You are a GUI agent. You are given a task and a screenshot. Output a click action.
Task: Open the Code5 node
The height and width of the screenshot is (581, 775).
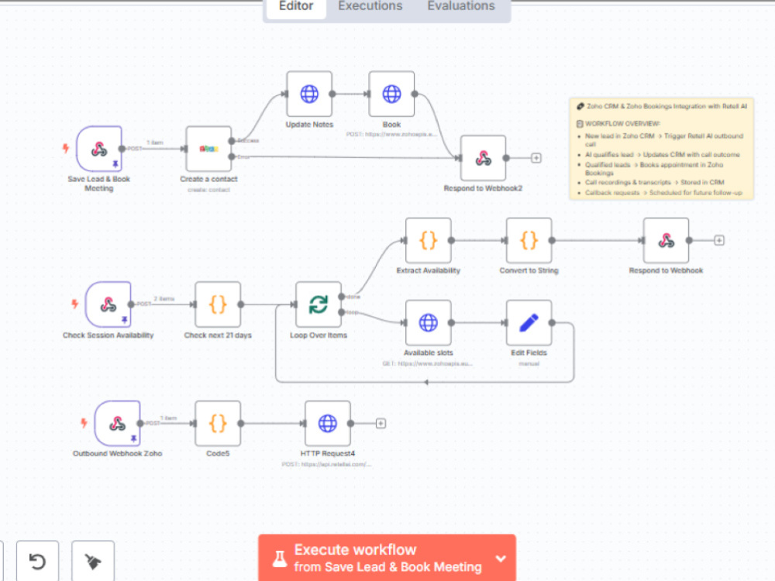(x=218, y=424)
